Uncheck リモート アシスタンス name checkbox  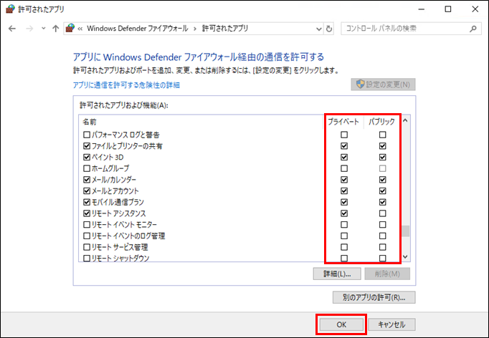(x=87, y=213)
